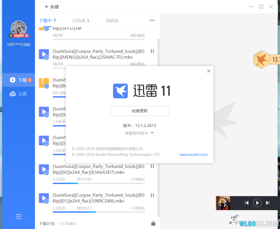Open the more options menu beside the tabs

[152, 20]
